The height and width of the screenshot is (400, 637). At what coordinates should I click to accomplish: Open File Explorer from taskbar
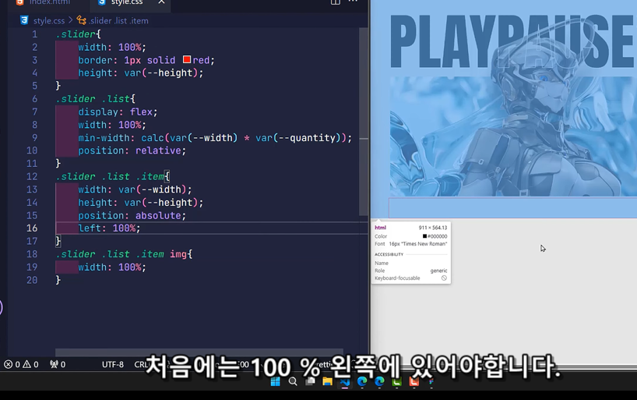click(x=327, y=382)
